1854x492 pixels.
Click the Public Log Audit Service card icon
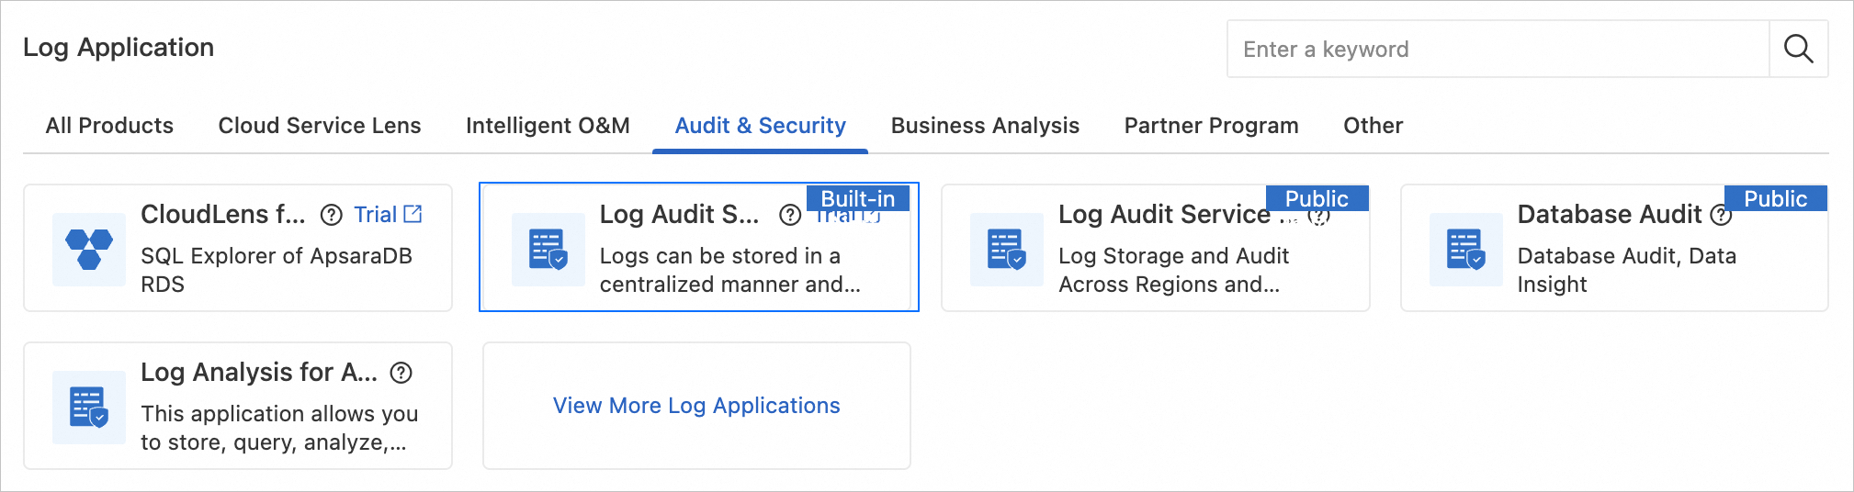coord(1006,249)
